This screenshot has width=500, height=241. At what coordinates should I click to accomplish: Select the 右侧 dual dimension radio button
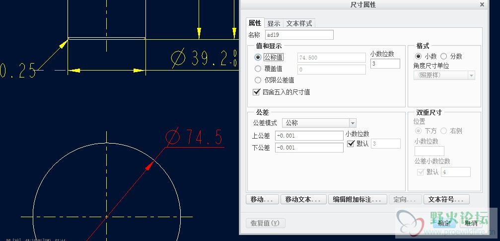tap(443, 131)
